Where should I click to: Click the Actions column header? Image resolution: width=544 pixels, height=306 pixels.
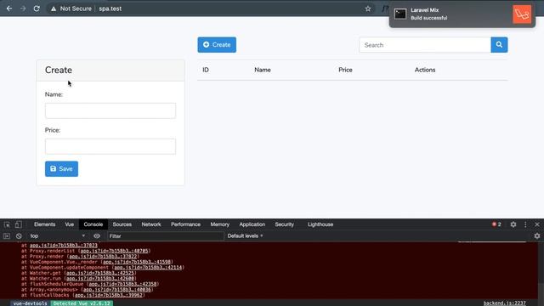pos(425,70)
